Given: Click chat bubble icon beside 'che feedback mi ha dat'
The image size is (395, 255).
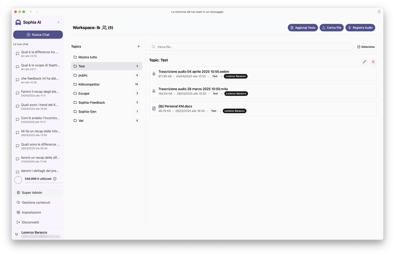Looking at the screenshot, I should point(17,80).
